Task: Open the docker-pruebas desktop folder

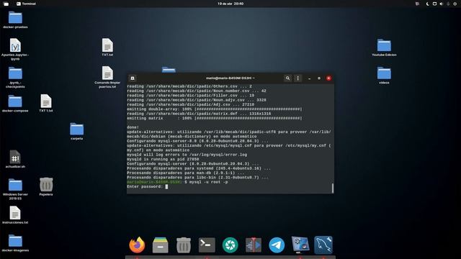Action: point(15,20)
